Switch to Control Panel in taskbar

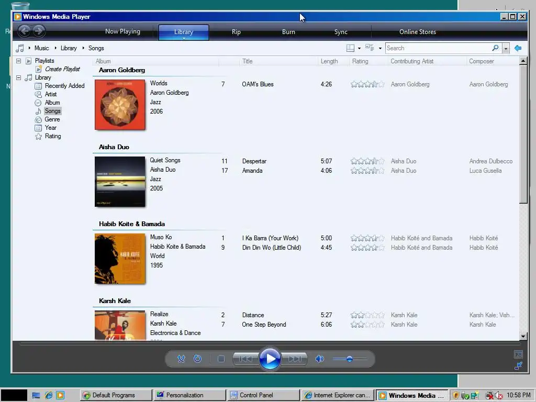(263, 395)
